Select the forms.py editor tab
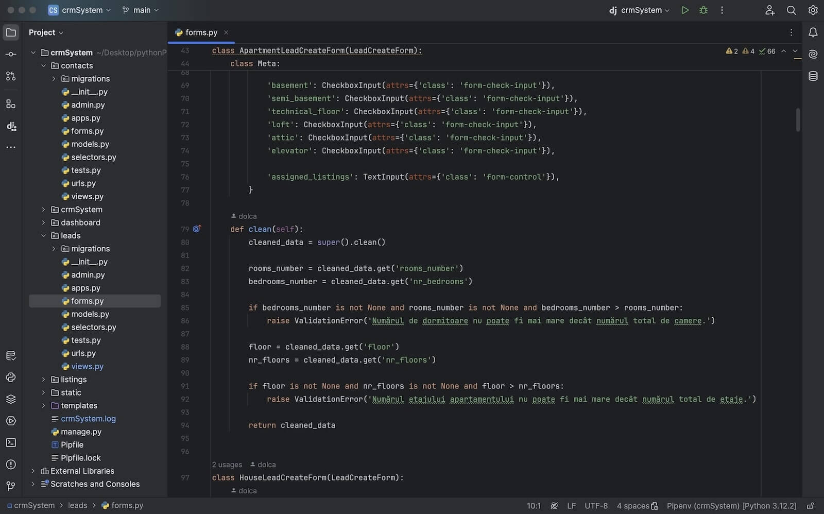The width and height of the screenshot is (824, 514). (x=201, y=32)
